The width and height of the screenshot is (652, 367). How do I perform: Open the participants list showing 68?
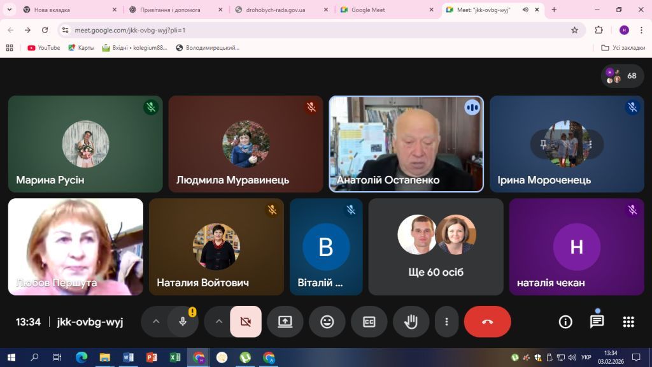pyautogui.click(x=622, y=76)
